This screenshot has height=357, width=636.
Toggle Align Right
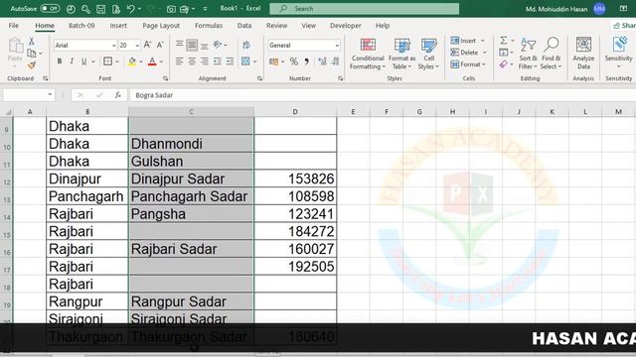coord(205,61)
